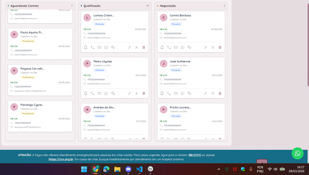309x175 pixels.
Task: Send email via envelope icon on Larissa Cristin card
Action: (x=99, y=47)
